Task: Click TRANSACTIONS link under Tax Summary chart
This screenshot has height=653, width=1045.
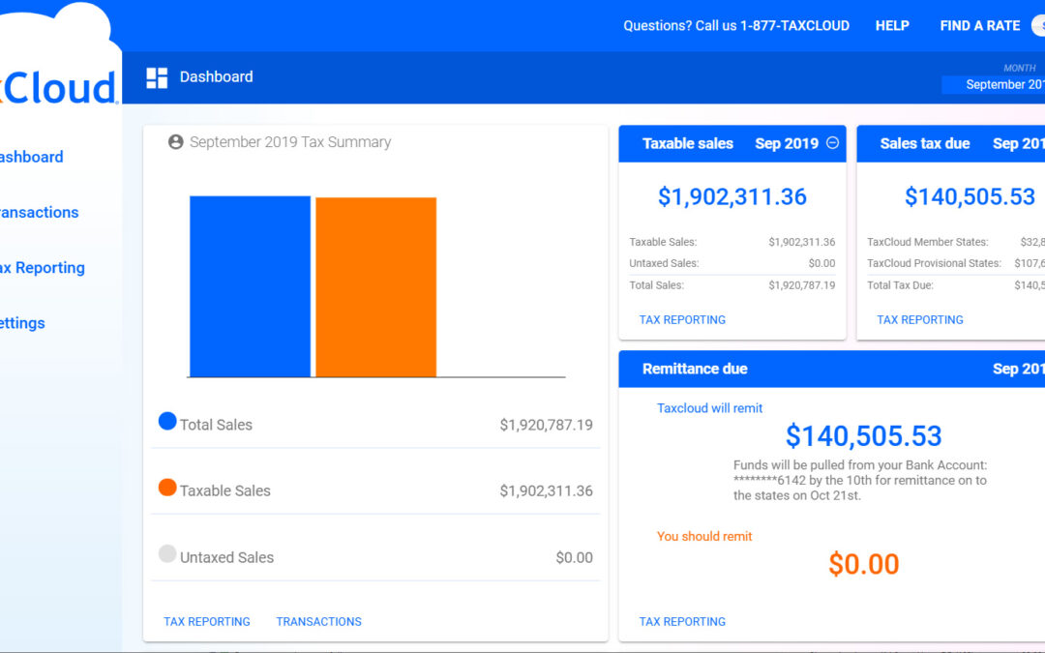Action: (318, 622)
